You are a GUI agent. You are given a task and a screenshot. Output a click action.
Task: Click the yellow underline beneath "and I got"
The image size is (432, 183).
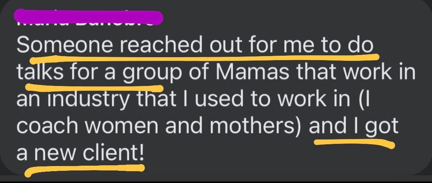354,142
